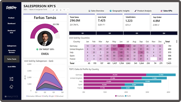The height and width of the screenshot is (102, 181).
Task: Open the Sales Overview page tab
Action: coord(96,11)
